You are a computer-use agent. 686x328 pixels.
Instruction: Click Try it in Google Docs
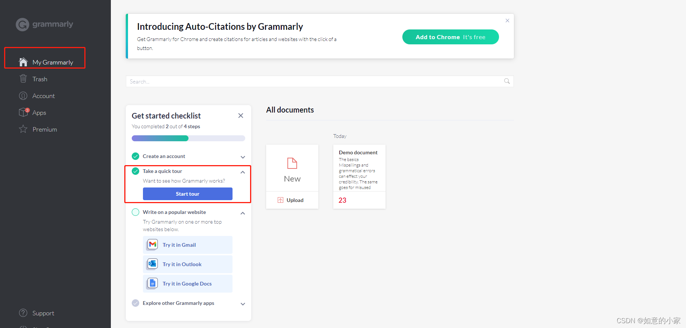pos(187,284)
